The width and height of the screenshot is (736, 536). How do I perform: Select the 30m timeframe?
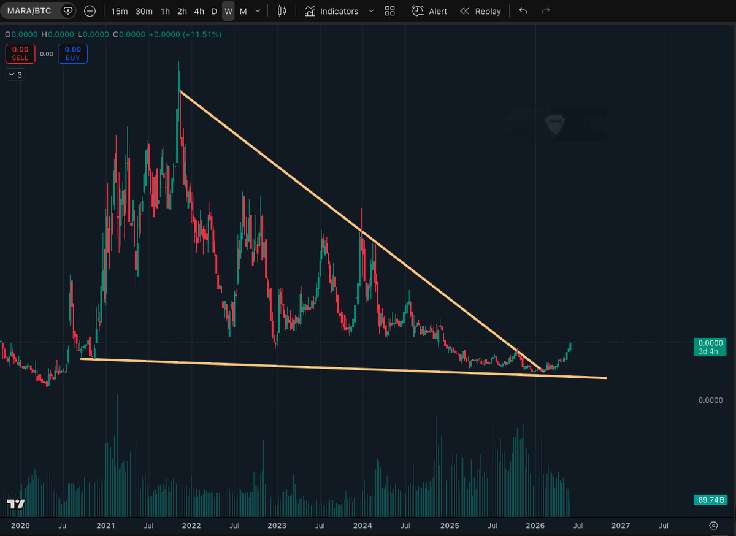point(144,11)
